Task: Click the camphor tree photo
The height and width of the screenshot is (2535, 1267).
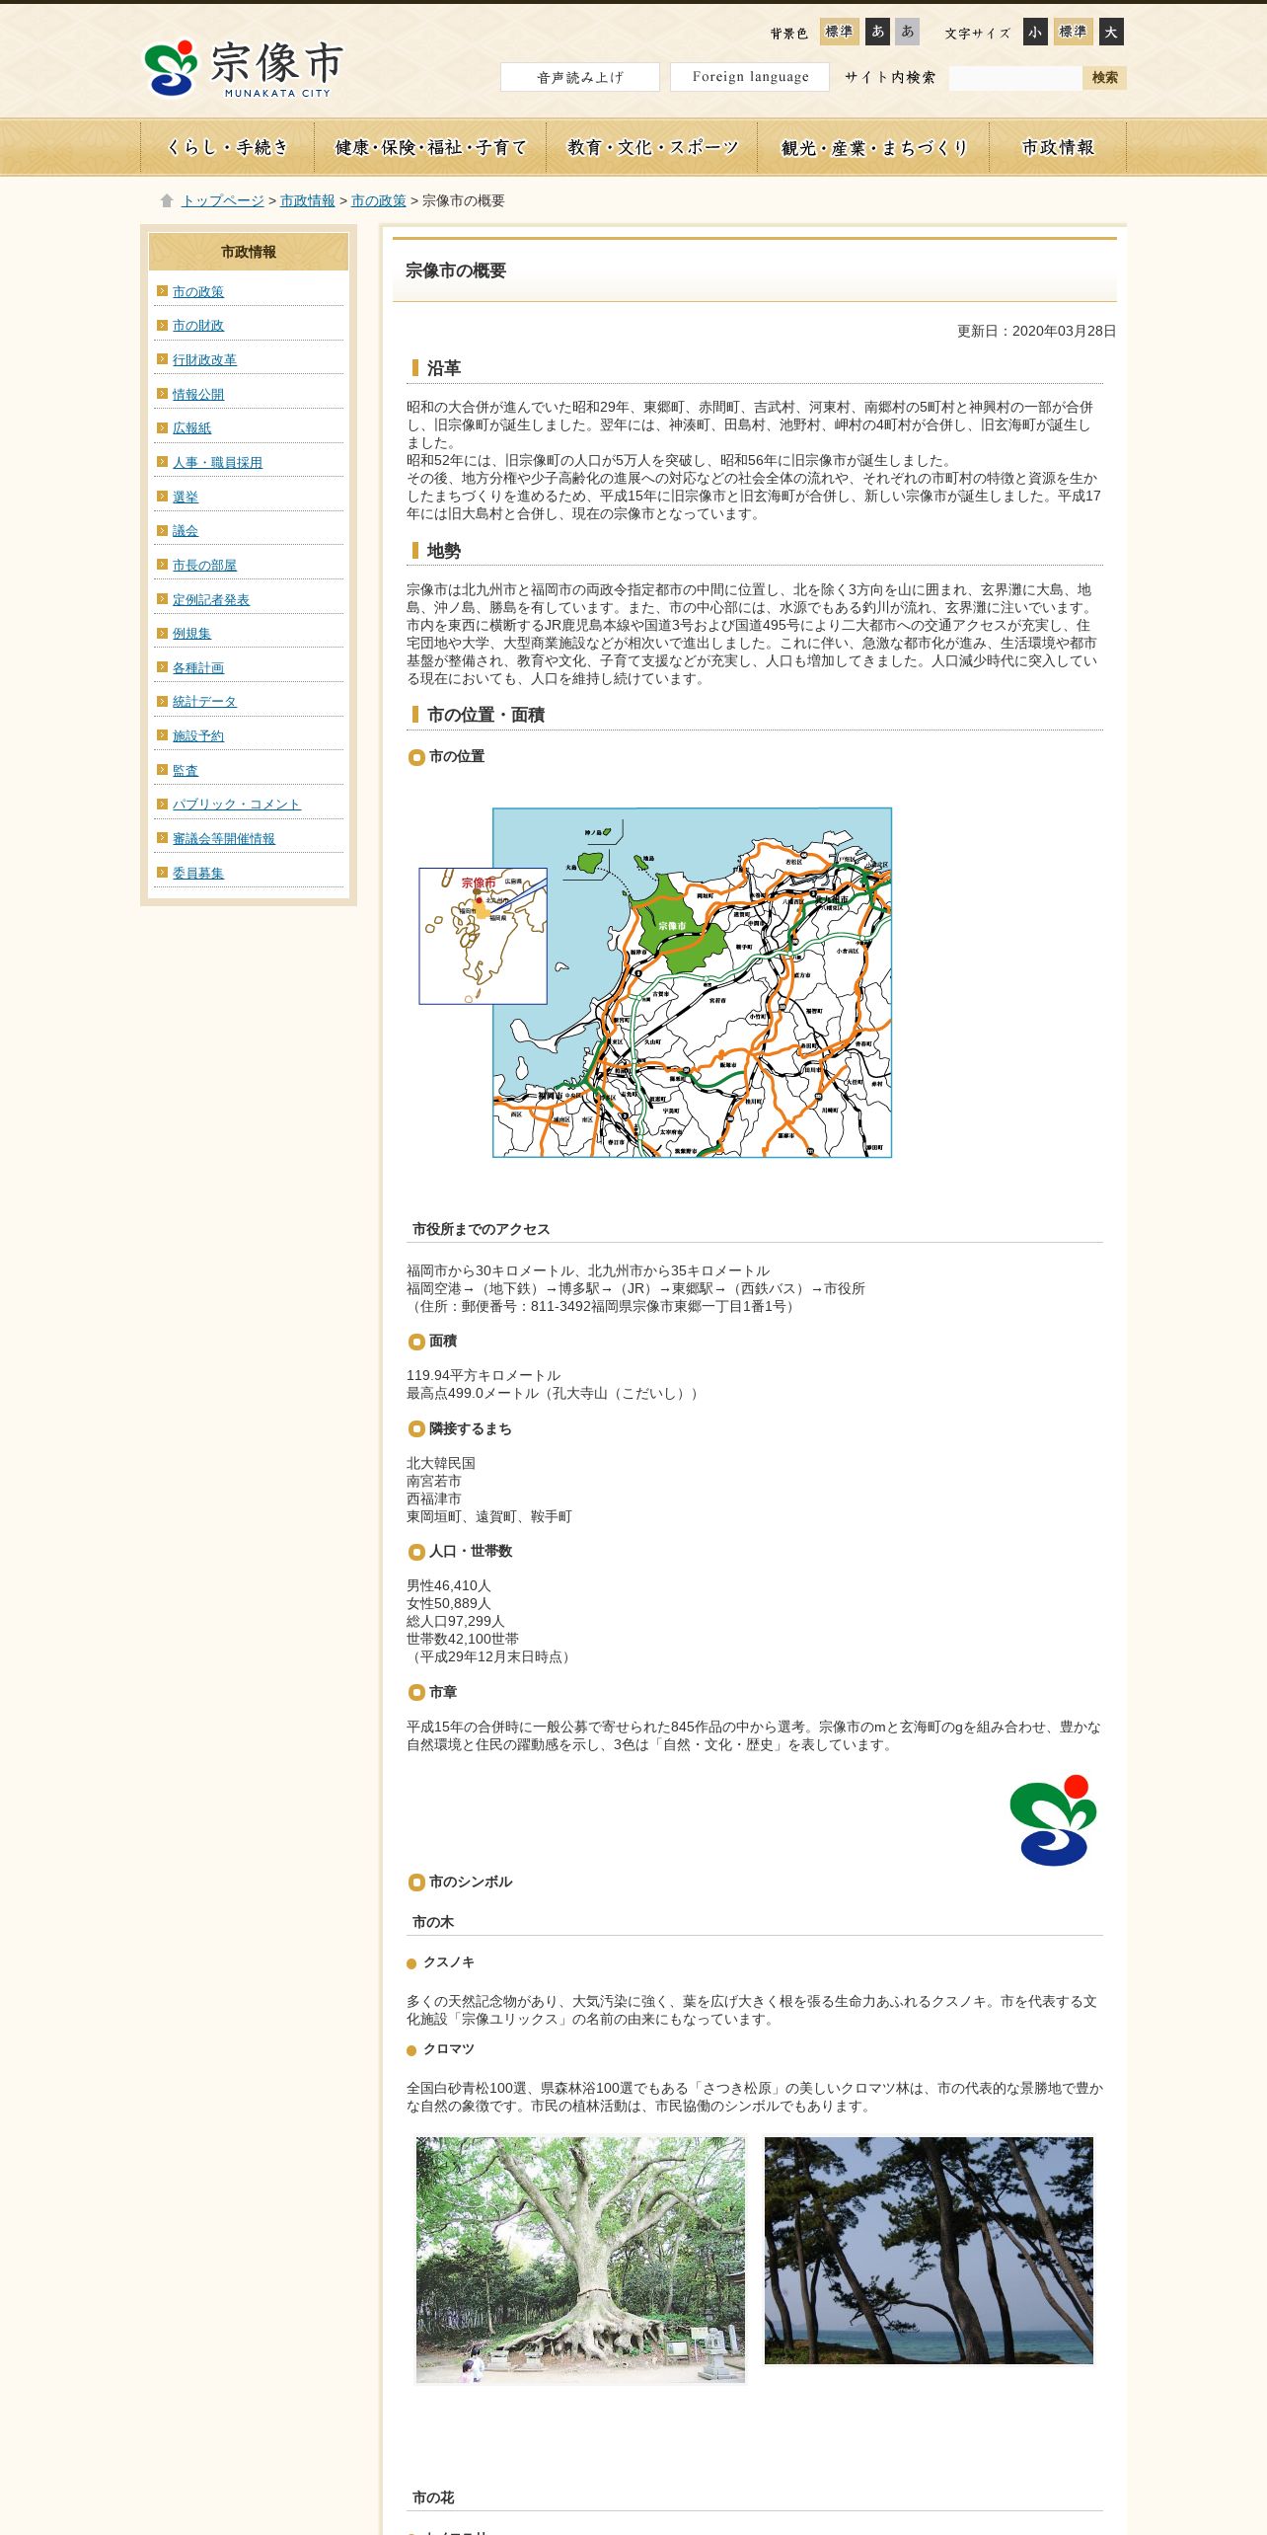Action: click(580, 2260)
